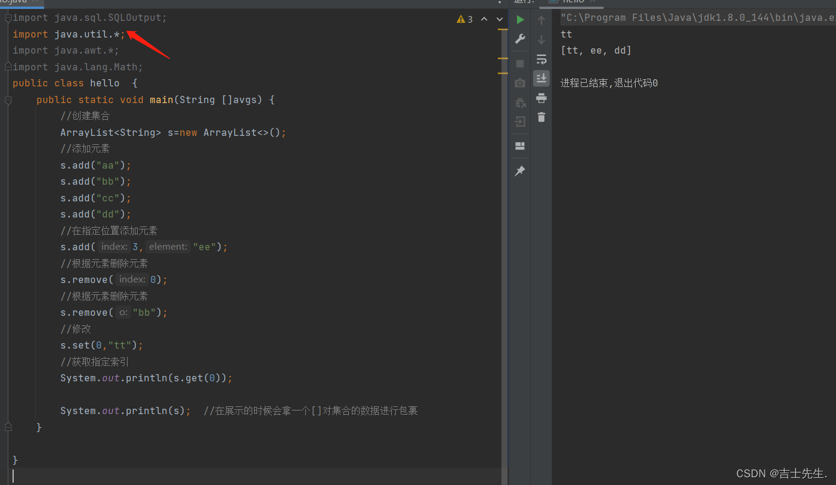Click the dump threads camera icon
The image size is (836, 485).
pyautogui.click(x=520, y=83)
